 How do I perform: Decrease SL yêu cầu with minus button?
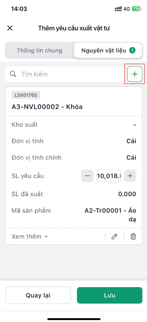pyautogui.click(x=87, y=176)
